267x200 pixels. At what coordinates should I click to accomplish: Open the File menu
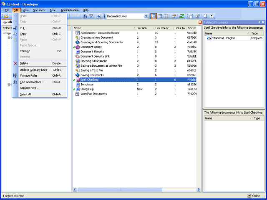click(7, 10)
